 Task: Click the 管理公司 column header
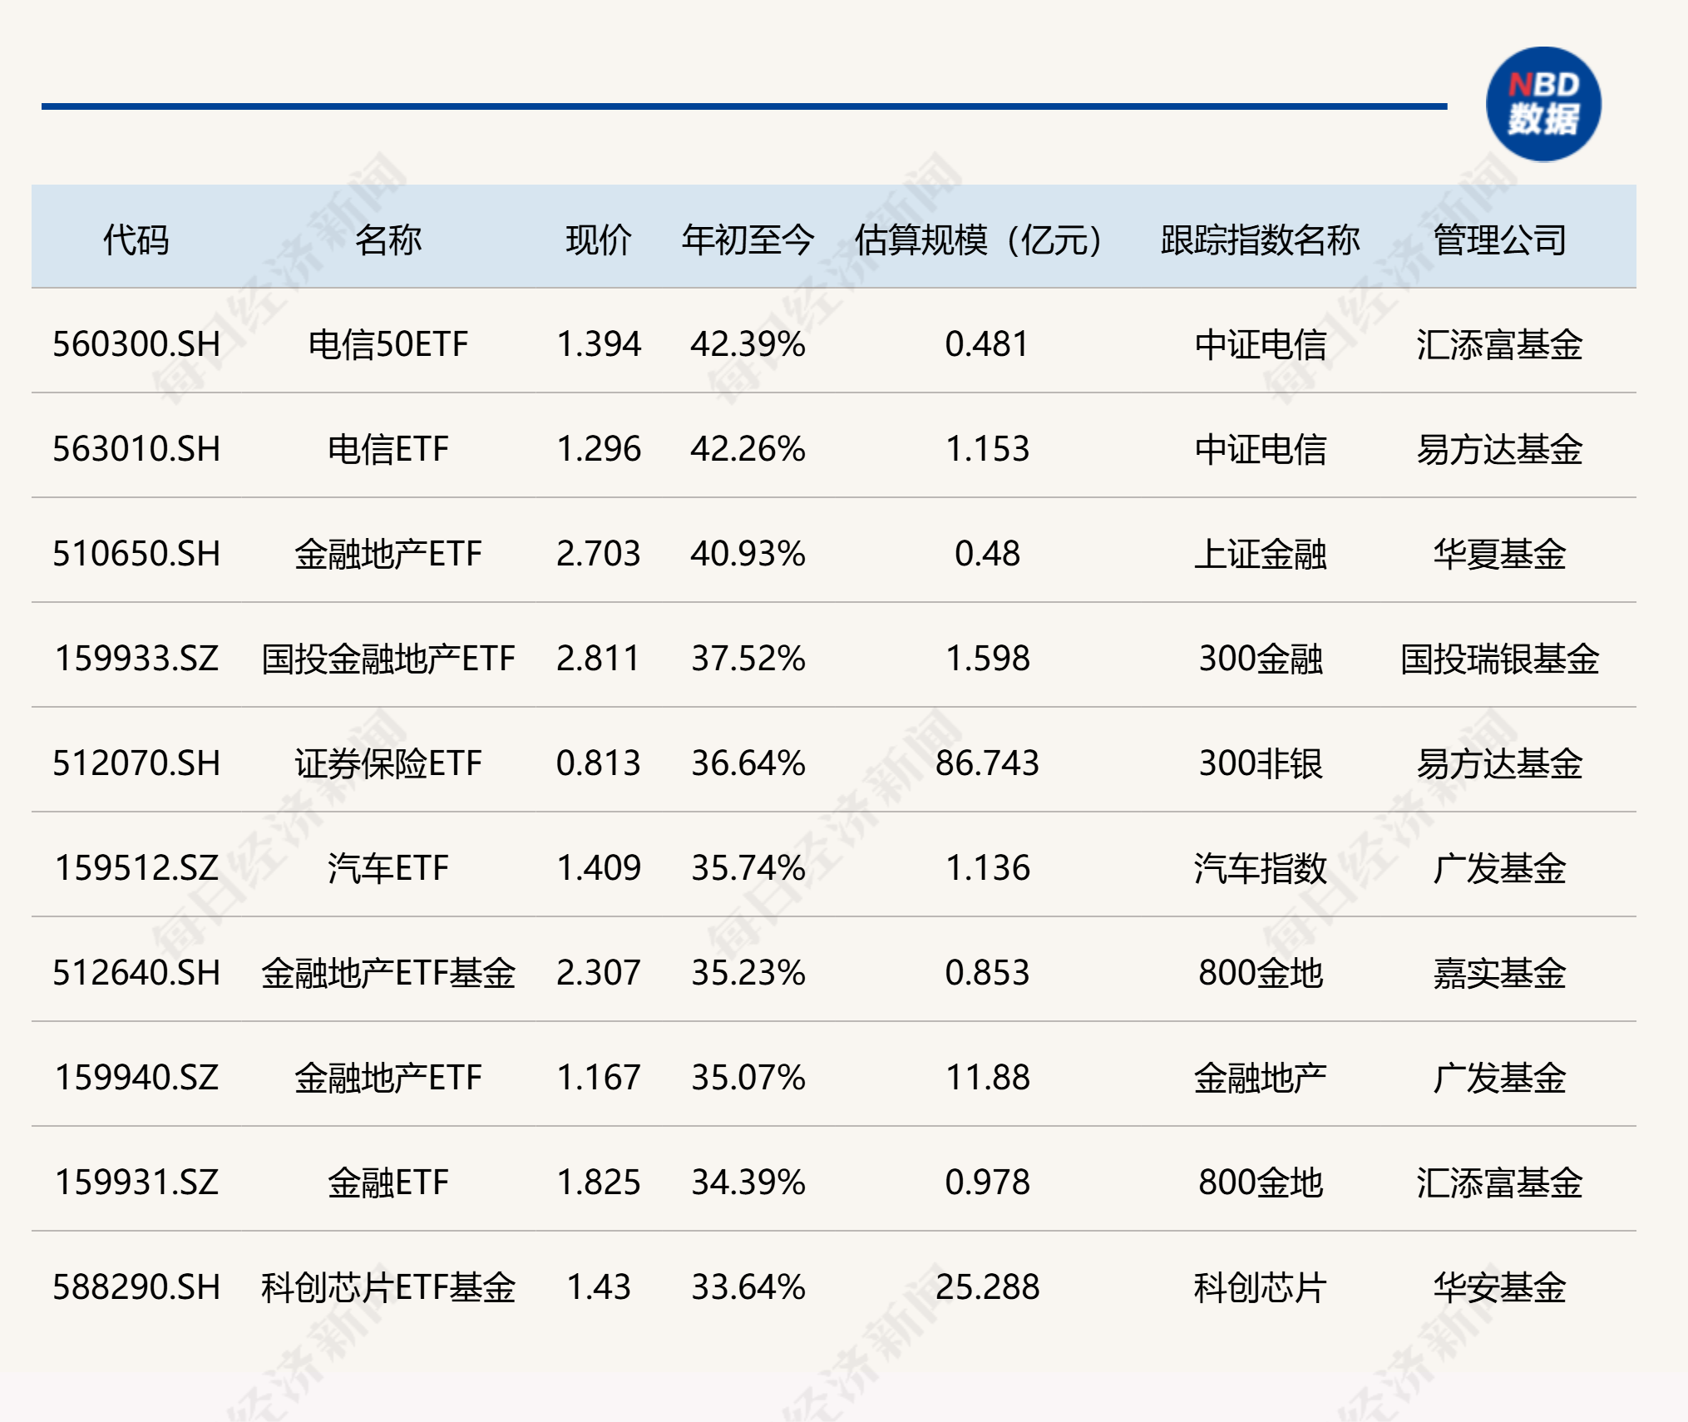pos(1500,240)
